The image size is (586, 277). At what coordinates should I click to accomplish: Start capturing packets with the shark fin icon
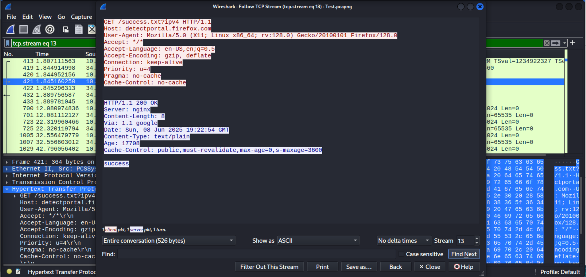point(11,29)
